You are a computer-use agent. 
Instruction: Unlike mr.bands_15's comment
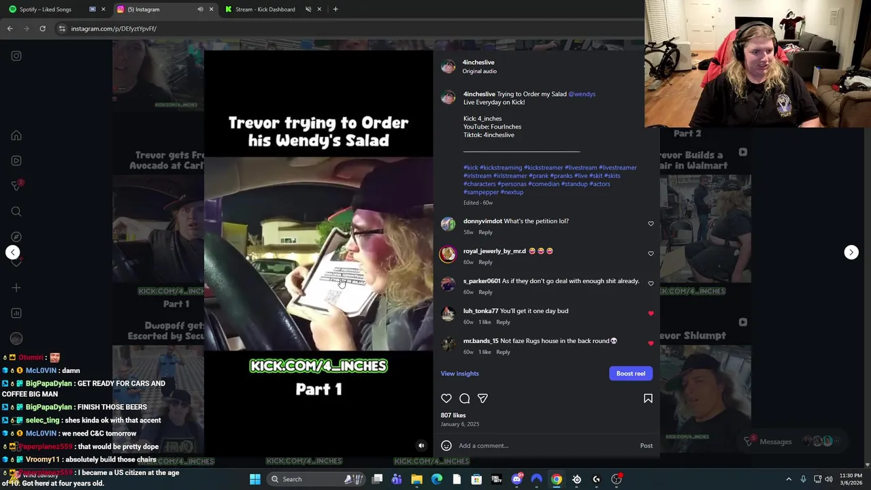click(651, 344)
